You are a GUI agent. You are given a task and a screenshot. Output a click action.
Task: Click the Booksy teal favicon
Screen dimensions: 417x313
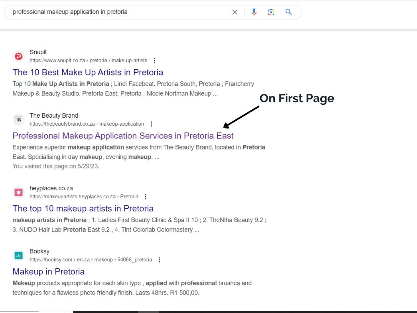coord(19,255)
